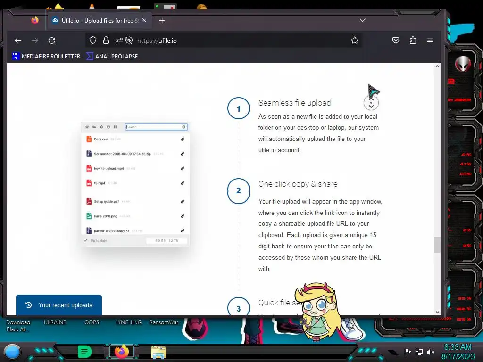Screen dimensions: 483x362
Task: Click the pause icon in app preview
Action: click(115, 127)
